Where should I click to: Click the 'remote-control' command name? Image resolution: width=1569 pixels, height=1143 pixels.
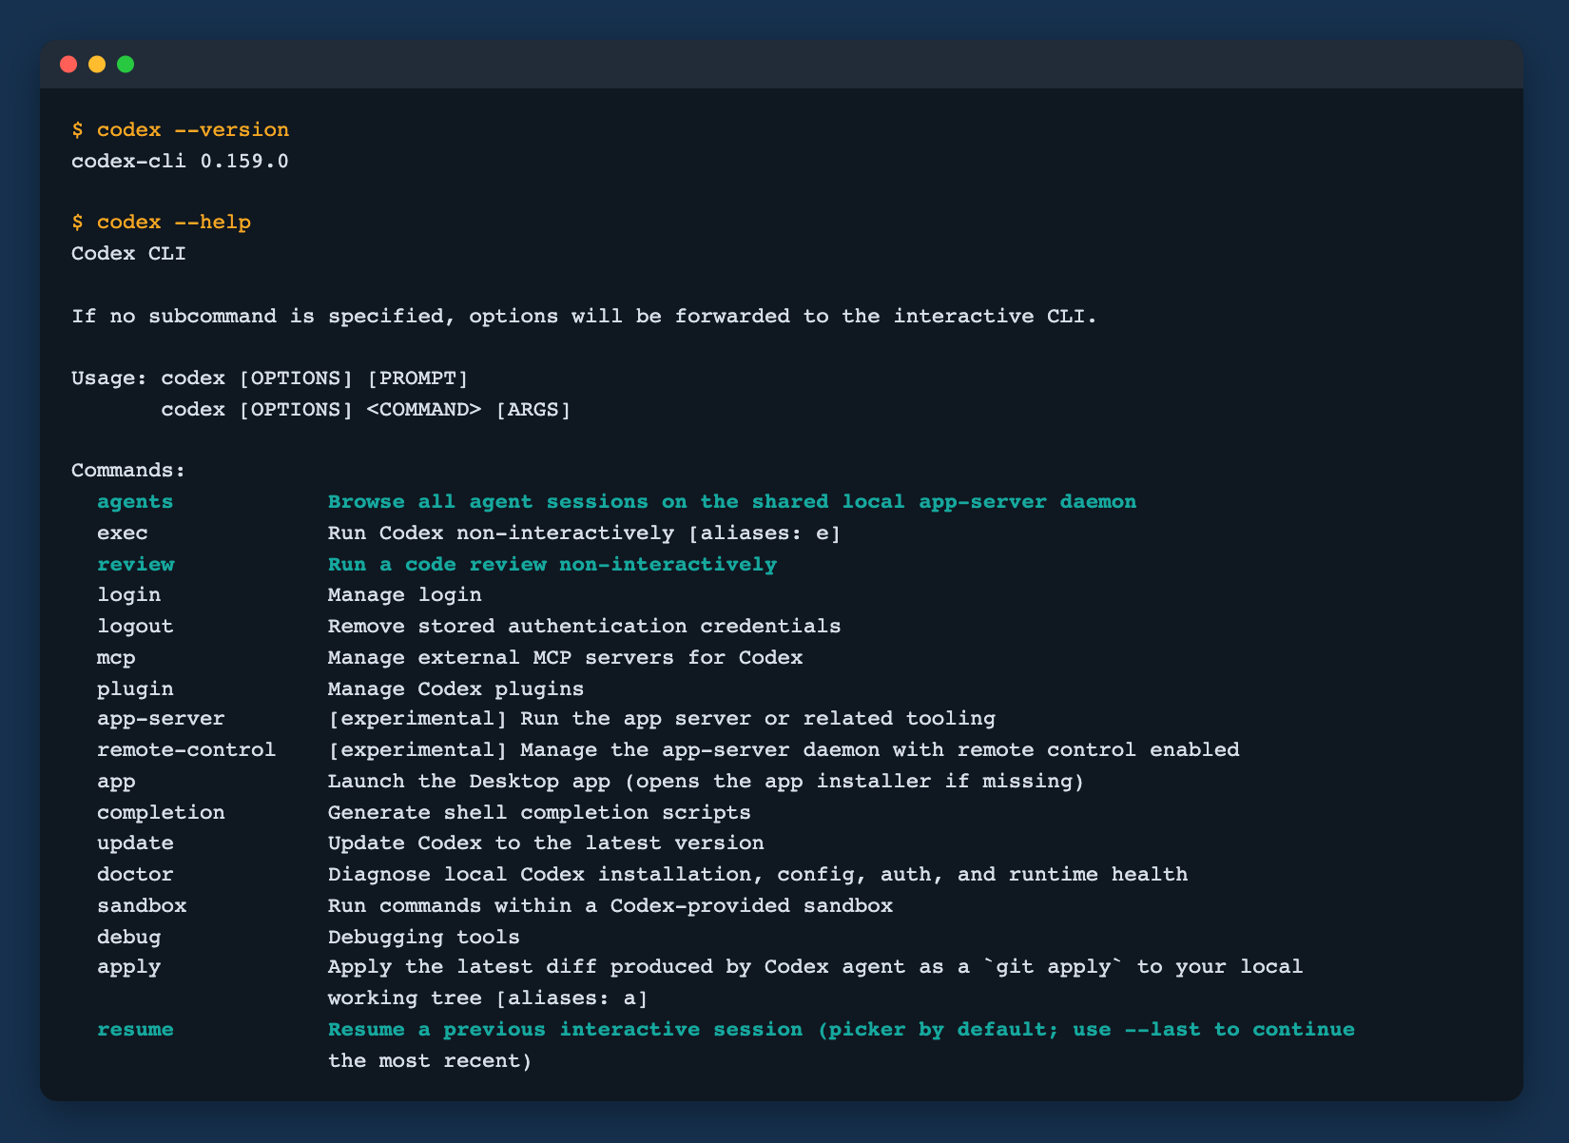[x=186, y=749]
